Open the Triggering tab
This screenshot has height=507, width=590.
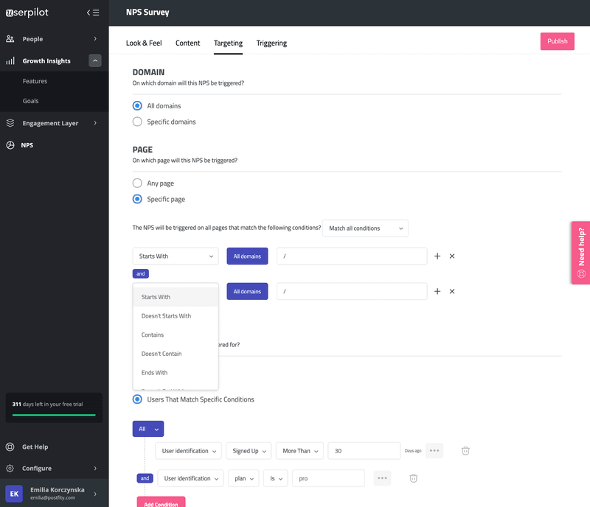(271, 43)
